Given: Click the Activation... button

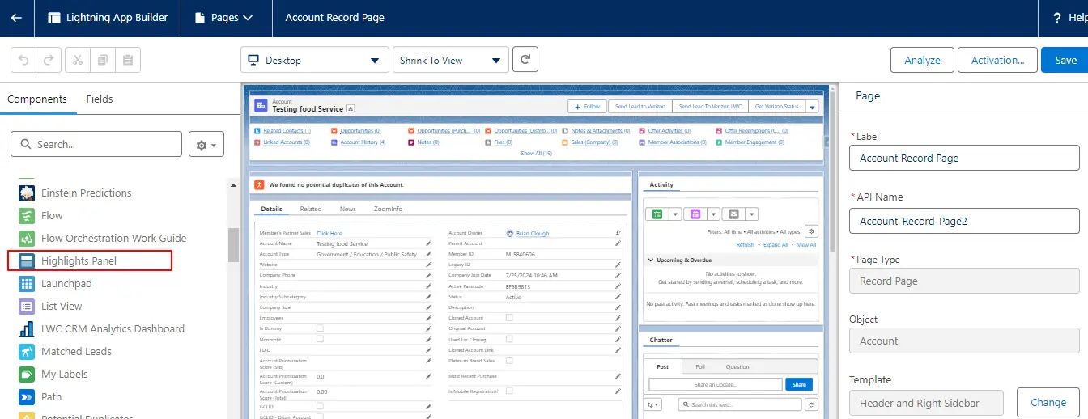Looking at the screenshot, I should pos(997,60).
